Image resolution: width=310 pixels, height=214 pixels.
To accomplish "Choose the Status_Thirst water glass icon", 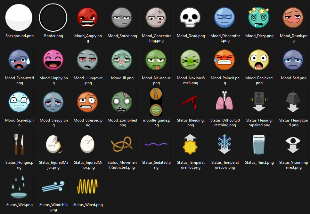I will tap(259, 144).
